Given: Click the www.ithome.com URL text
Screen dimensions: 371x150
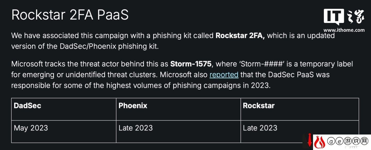Looking at the screenshot, I should 344,30.
